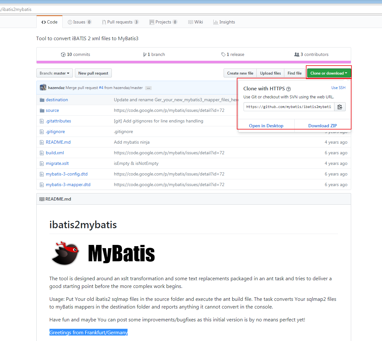
Task: Open the build.xml file
Action: [55, 153]
